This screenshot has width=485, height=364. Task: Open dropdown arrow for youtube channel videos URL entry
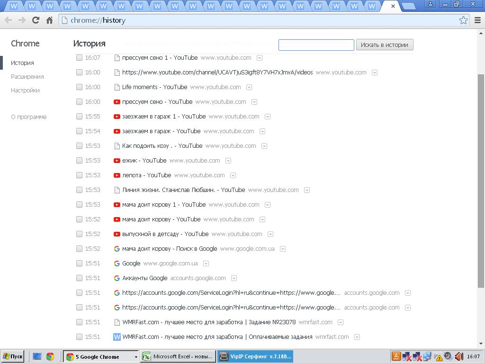(375, 73)
